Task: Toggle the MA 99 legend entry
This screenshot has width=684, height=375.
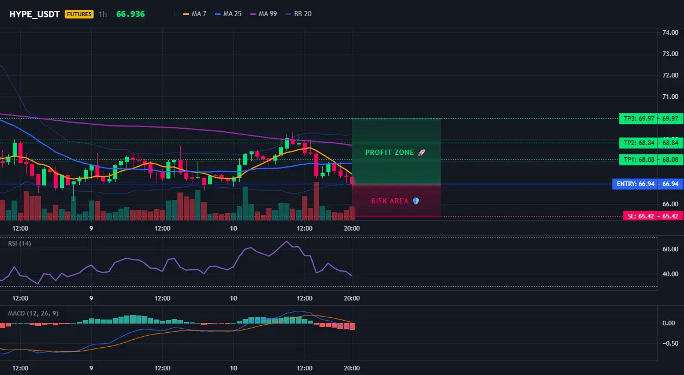Action: point(263,14)
